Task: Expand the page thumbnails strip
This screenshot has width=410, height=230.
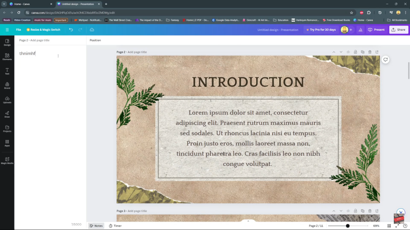Action: pos(248,221)
